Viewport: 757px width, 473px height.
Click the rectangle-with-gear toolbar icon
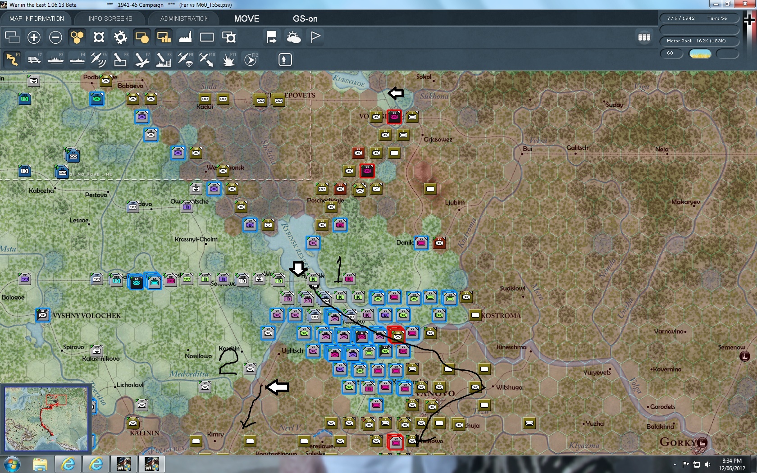click(x=229, y=37)
